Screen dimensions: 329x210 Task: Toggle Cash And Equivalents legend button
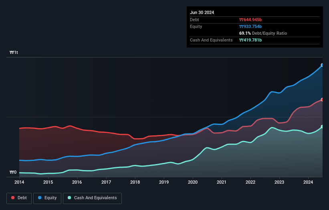coord(92,198)
